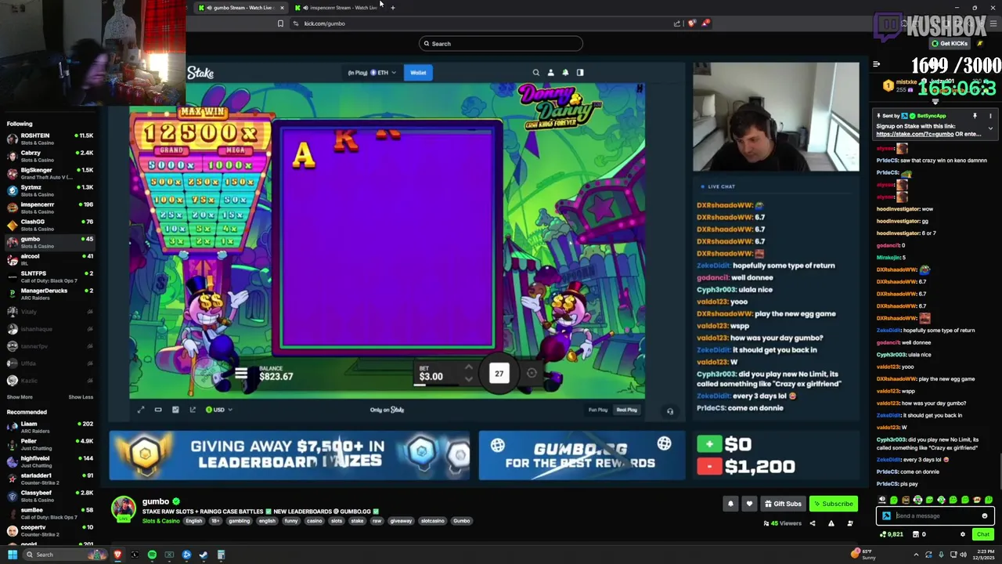Follow gumbo with the heart button
This screenshot has width=1002, height=564.
click(749, 504)
